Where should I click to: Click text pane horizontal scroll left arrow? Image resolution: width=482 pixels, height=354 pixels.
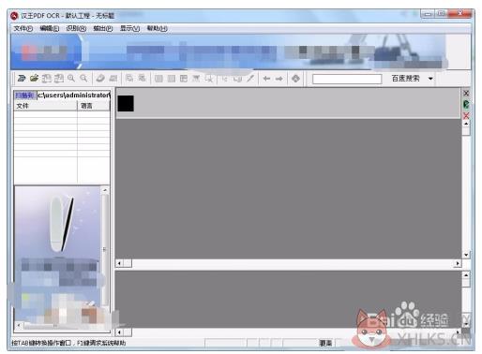tap(119, 332)
